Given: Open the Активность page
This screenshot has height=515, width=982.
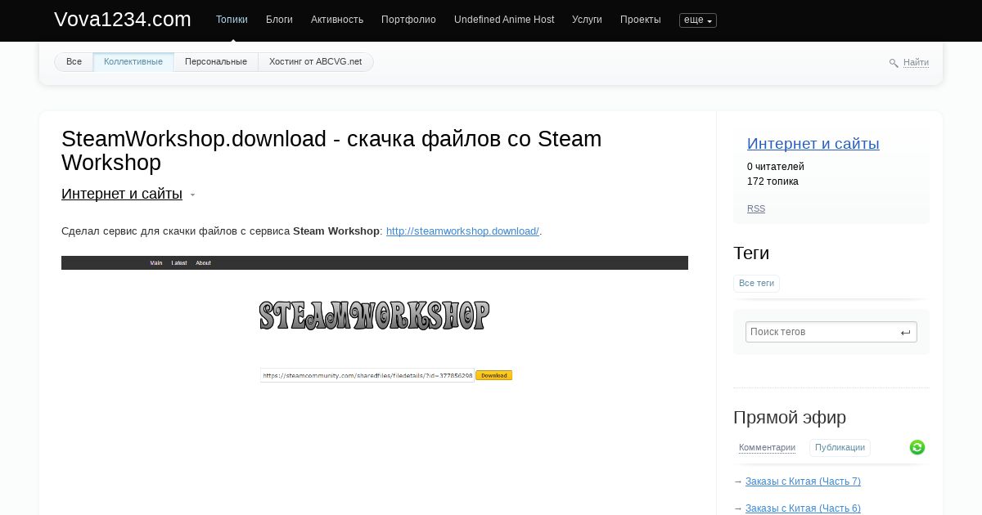Looking at the screenshot, I should click(337, 20).
